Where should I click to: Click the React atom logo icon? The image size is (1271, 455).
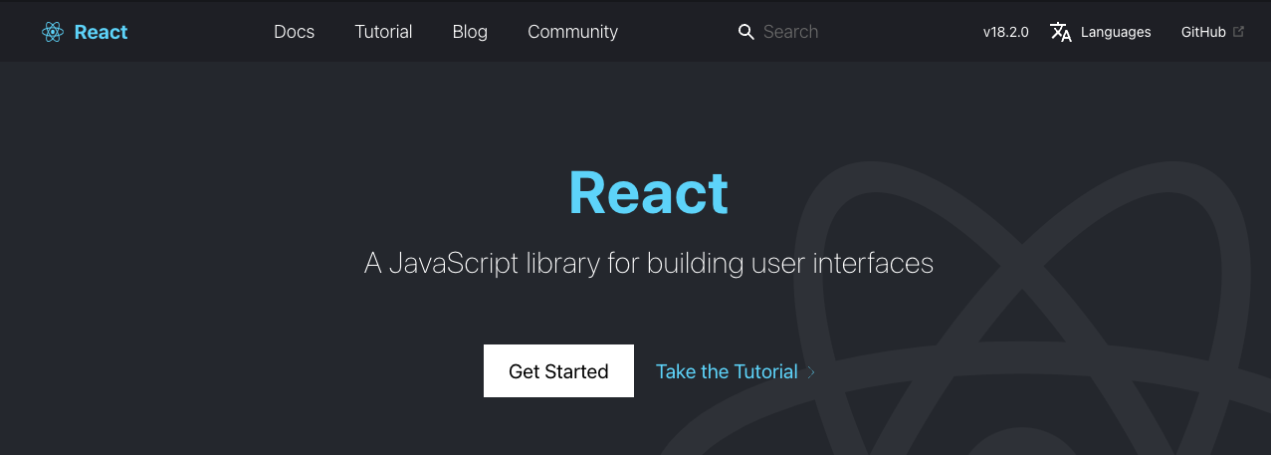pyautogui.click(x=53, y=32)
